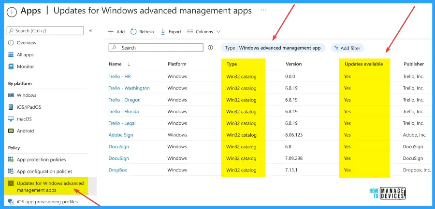Open All apps in the sidebar
The height and width of the screenshot is (209, 435).
coord(25,54)
